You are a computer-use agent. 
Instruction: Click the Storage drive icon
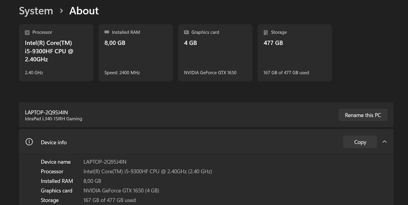pos(266,32)
